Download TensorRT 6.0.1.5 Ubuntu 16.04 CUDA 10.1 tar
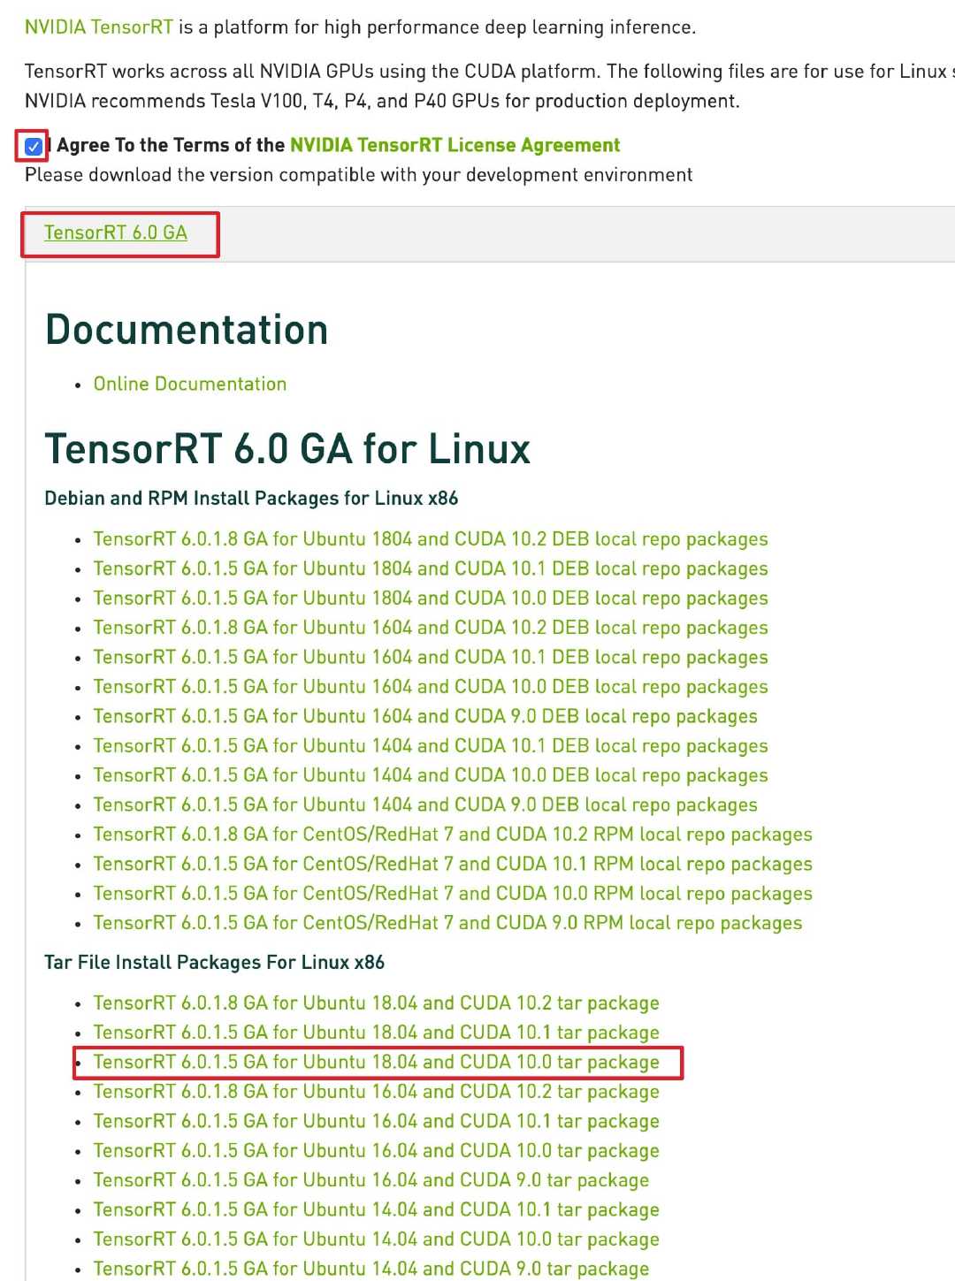Image resolution: width=955 pixels, height=1281 pixels. click(377, 1121)
